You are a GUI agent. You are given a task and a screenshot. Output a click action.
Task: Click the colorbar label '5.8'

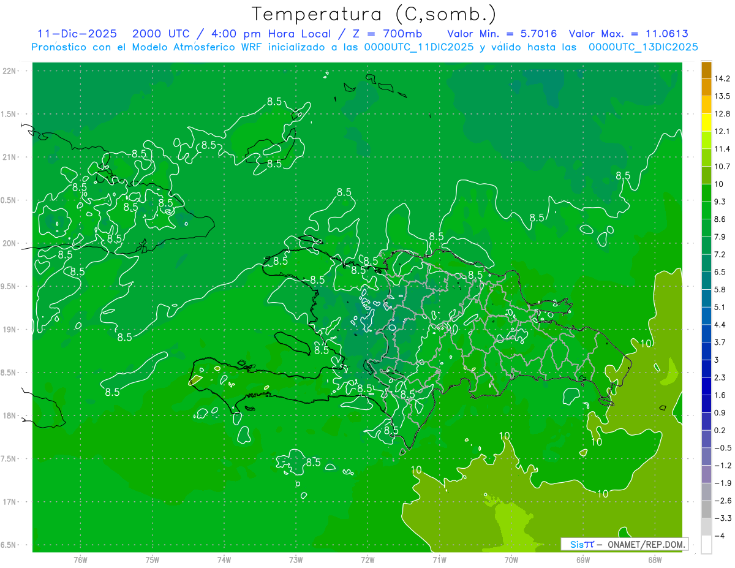[x=720, y=289]
